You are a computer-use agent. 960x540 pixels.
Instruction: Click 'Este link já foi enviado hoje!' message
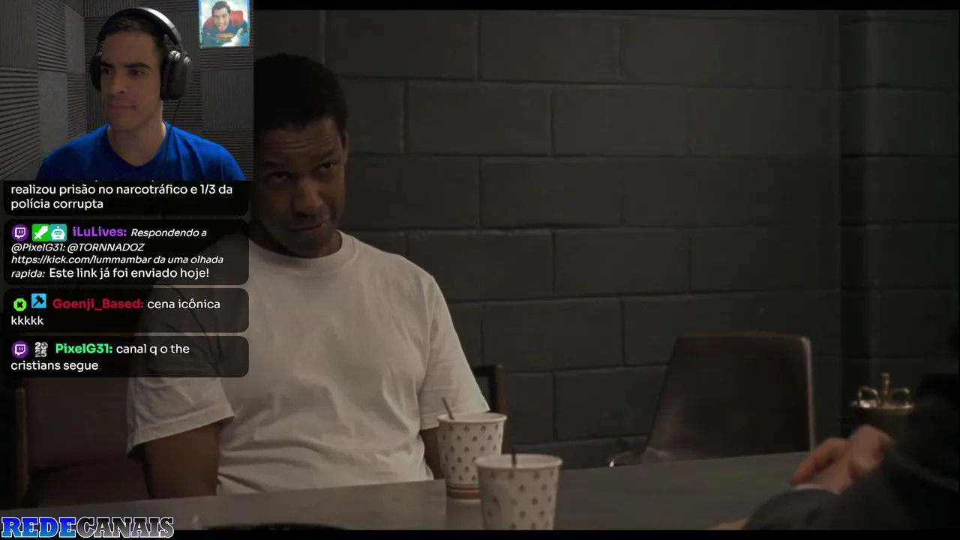click(x=129, y=273)
